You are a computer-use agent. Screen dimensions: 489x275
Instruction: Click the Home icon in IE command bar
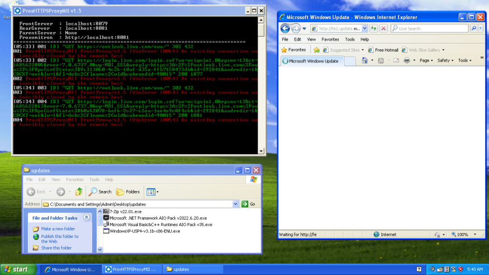[x=365, y=61]
